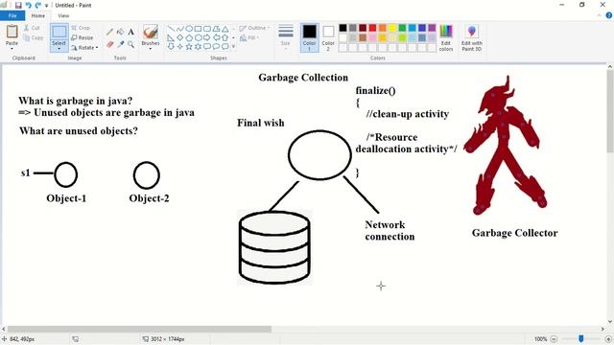This screenshot has width=614, height=345.
Task: Select the Fill with color bucket tool
Action: click(x=121, y=32)
